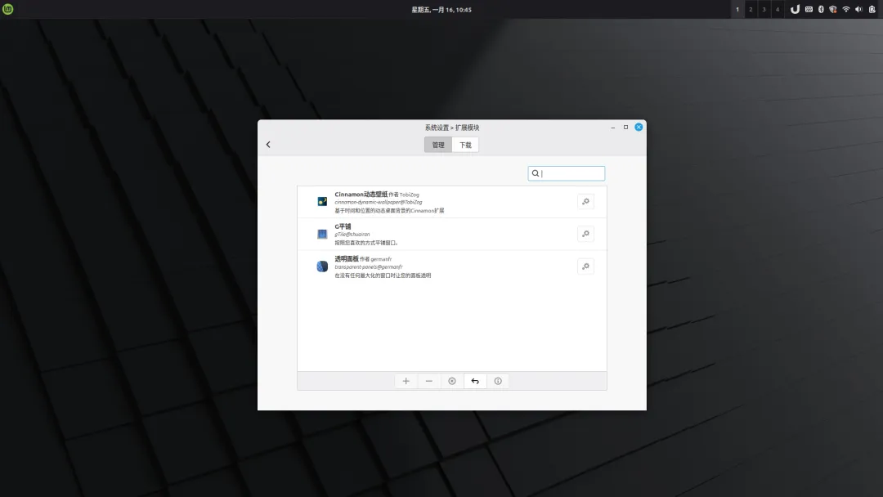Close the 扩展模块 window

pos(639,128)
